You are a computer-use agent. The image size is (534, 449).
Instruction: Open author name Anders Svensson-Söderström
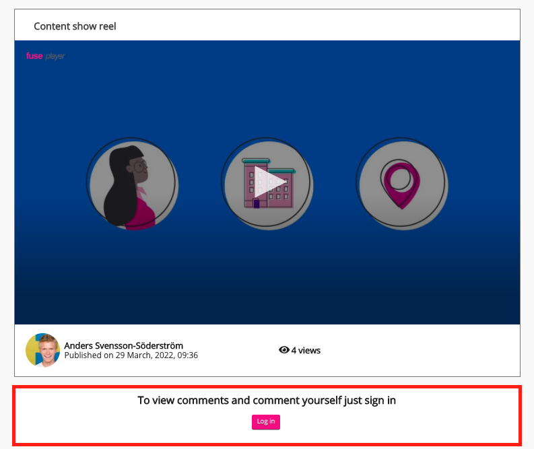tap(123, 345)
